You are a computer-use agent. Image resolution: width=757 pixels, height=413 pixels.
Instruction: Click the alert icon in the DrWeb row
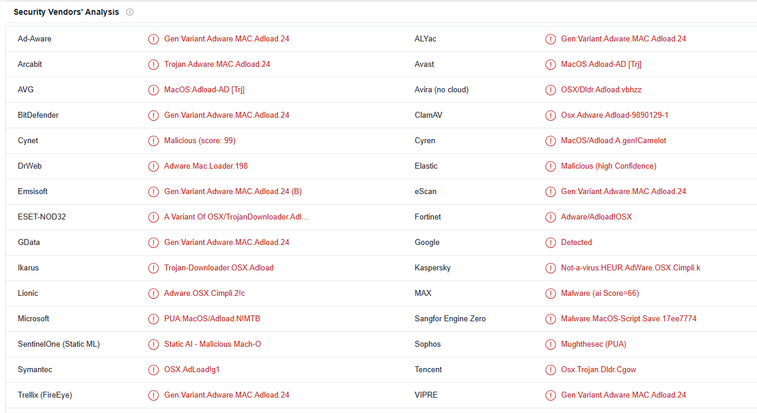point(154,166)
